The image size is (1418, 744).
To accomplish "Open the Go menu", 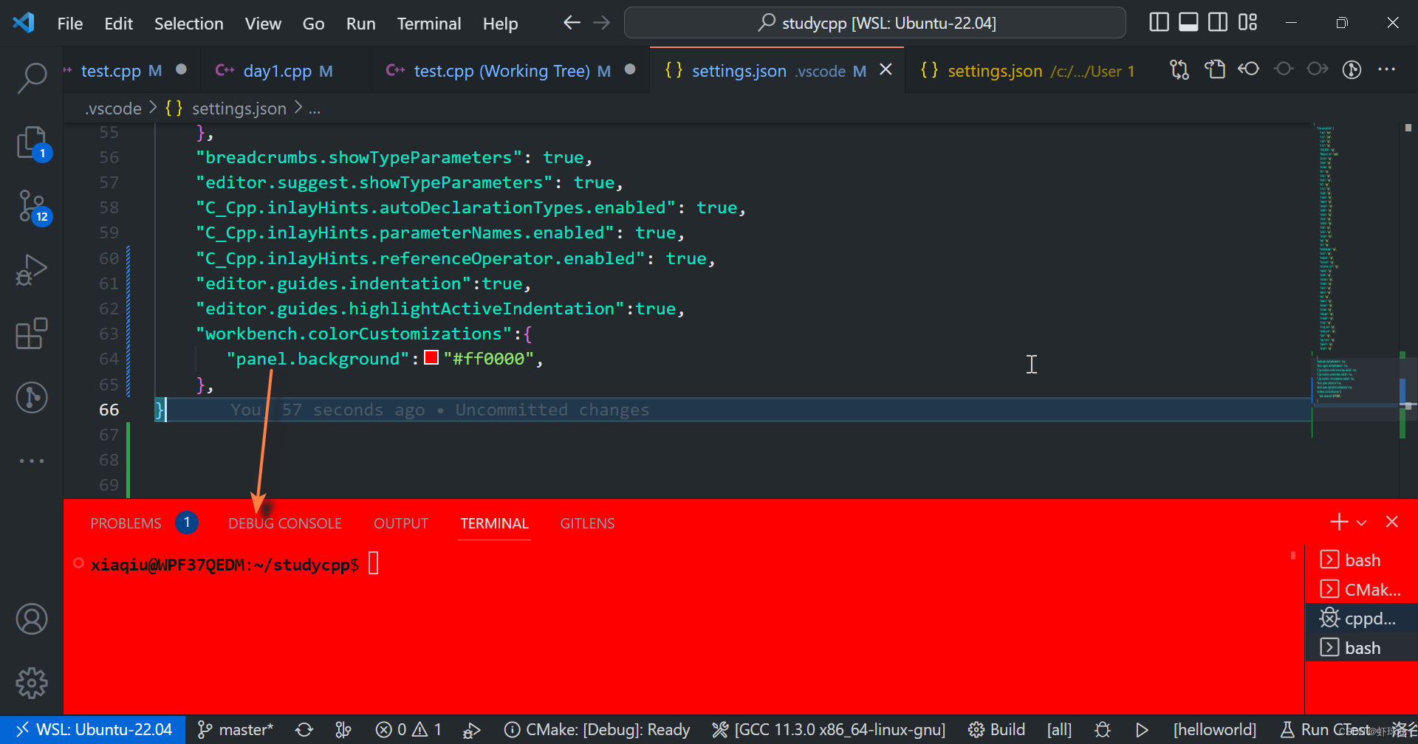I will tap(313, 24).
